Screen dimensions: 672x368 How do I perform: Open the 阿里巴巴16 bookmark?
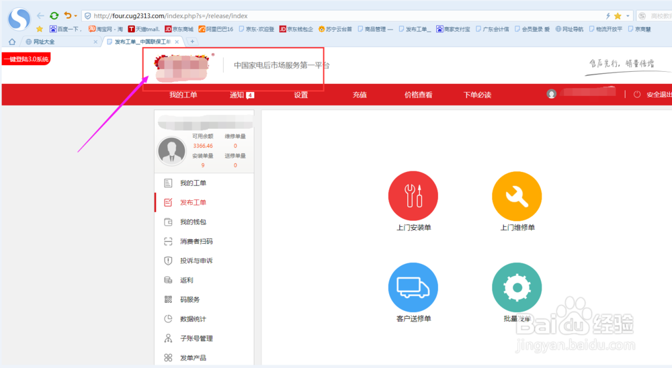pos(216,29)
